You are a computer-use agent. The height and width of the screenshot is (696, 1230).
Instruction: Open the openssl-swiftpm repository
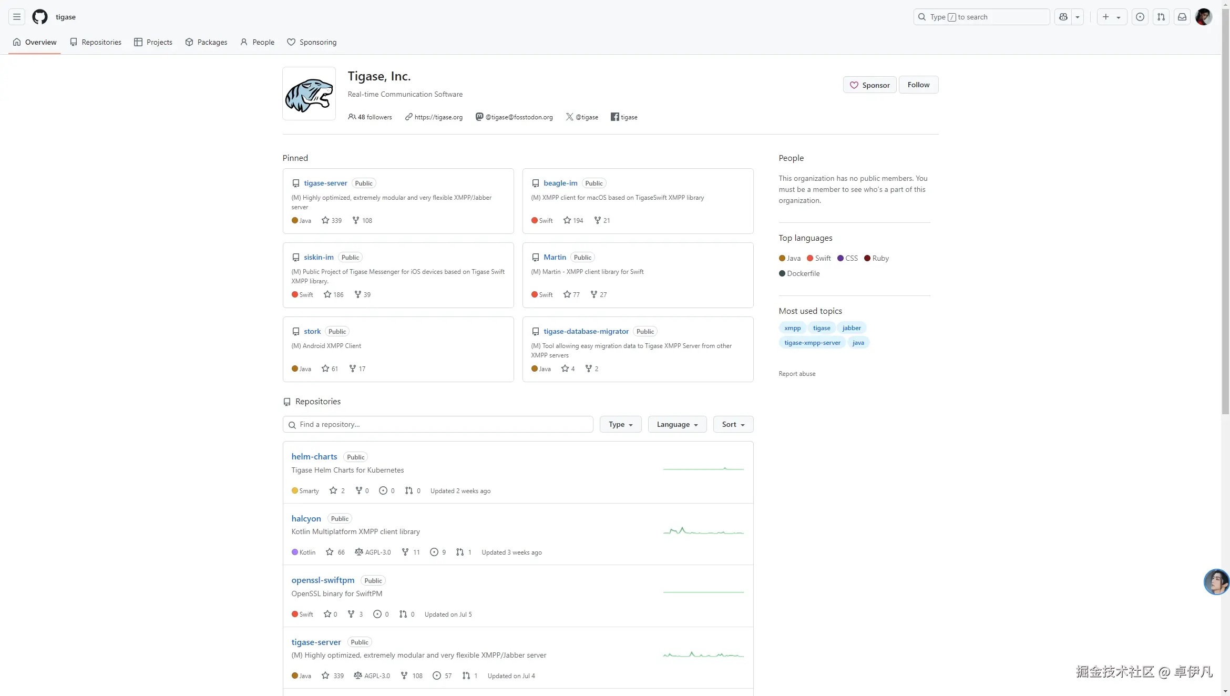[x=323, y=580]
